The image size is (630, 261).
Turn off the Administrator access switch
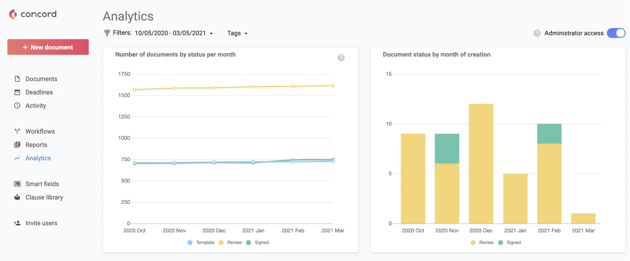tap(616, 33)
